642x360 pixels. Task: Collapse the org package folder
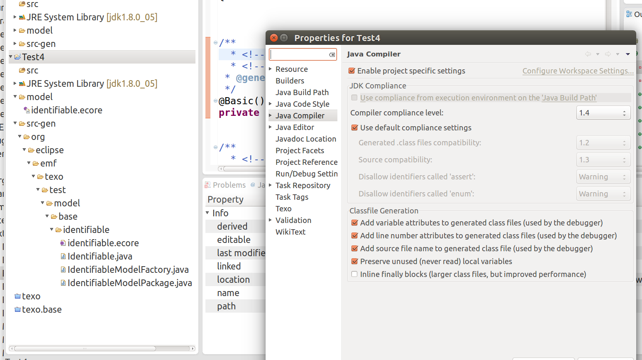point(20,136)
